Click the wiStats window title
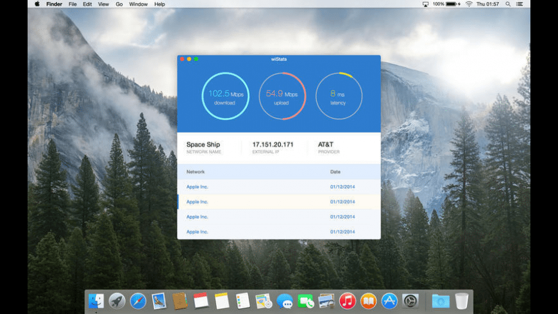This screenshot has width=558, height=314. 279,59
